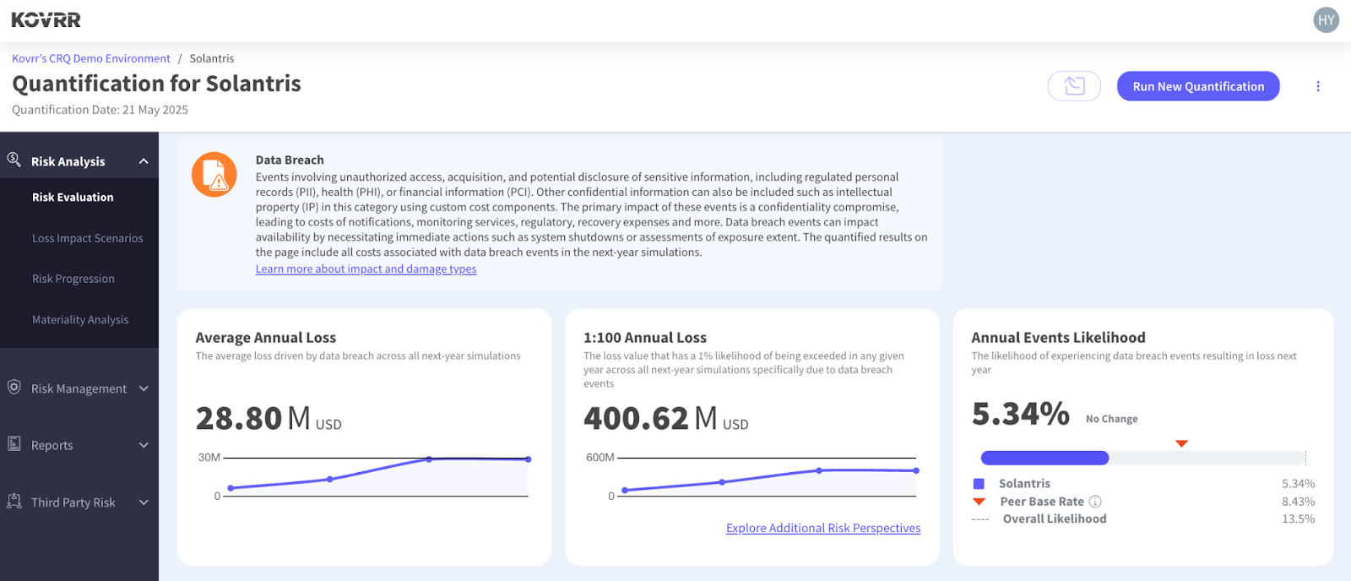Viewport: 1351px width, 581px height.
Task: Click the Risk Management shield icon
Action: coord(14,387)
